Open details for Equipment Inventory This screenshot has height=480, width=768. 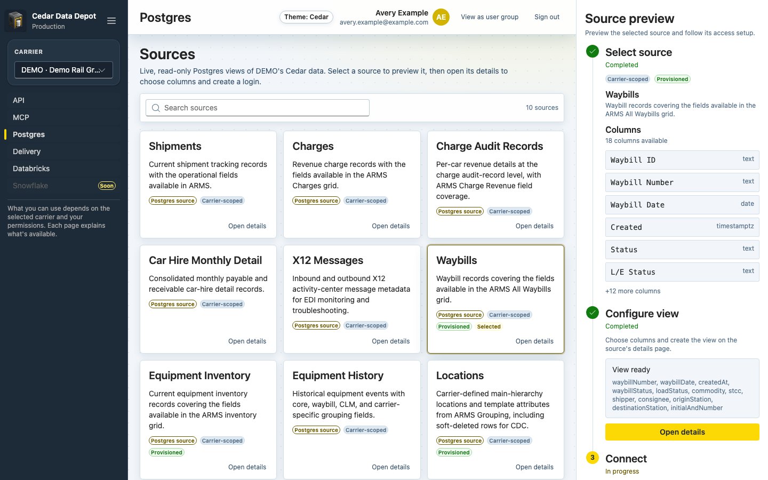click(247, 467)
